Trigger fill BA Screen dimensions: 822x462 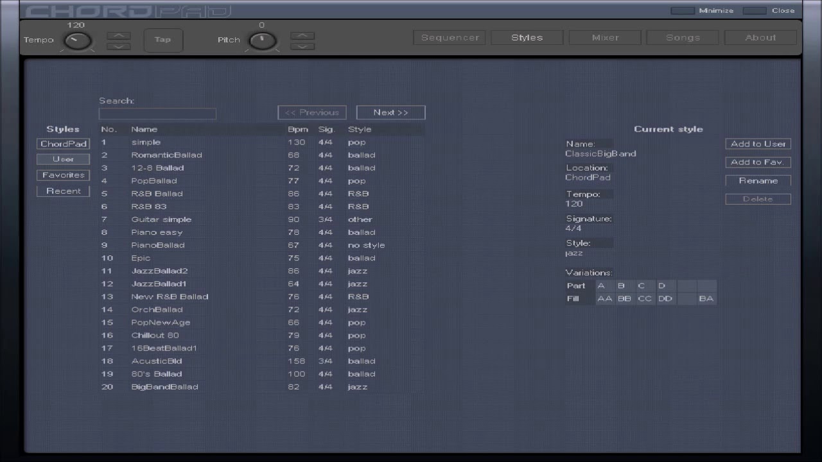click(x=706, y=298)
